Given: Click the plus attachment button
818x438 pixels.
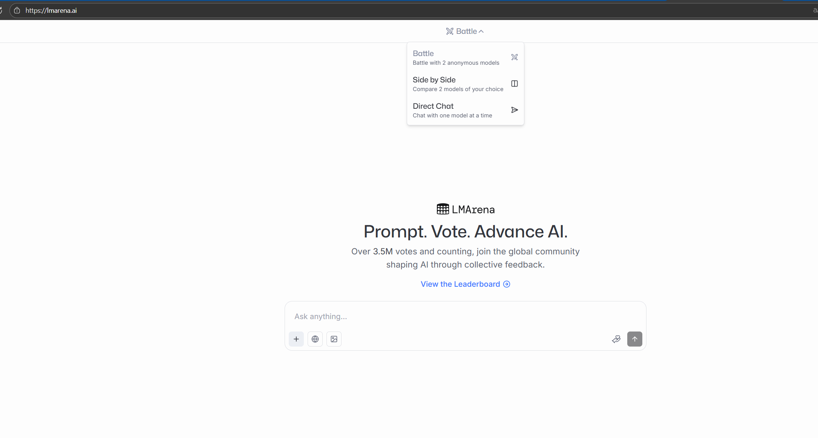Looking at the screenshot, I should [296, 339].
